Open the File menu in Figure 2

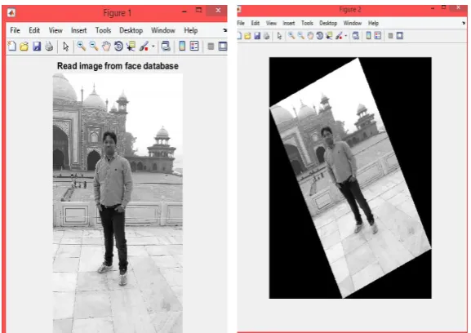(241, 23)
